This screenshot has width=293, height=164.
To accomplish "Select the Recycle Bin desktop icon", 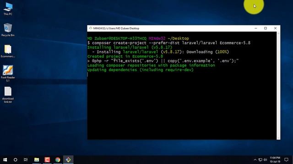I will [8, 30].
